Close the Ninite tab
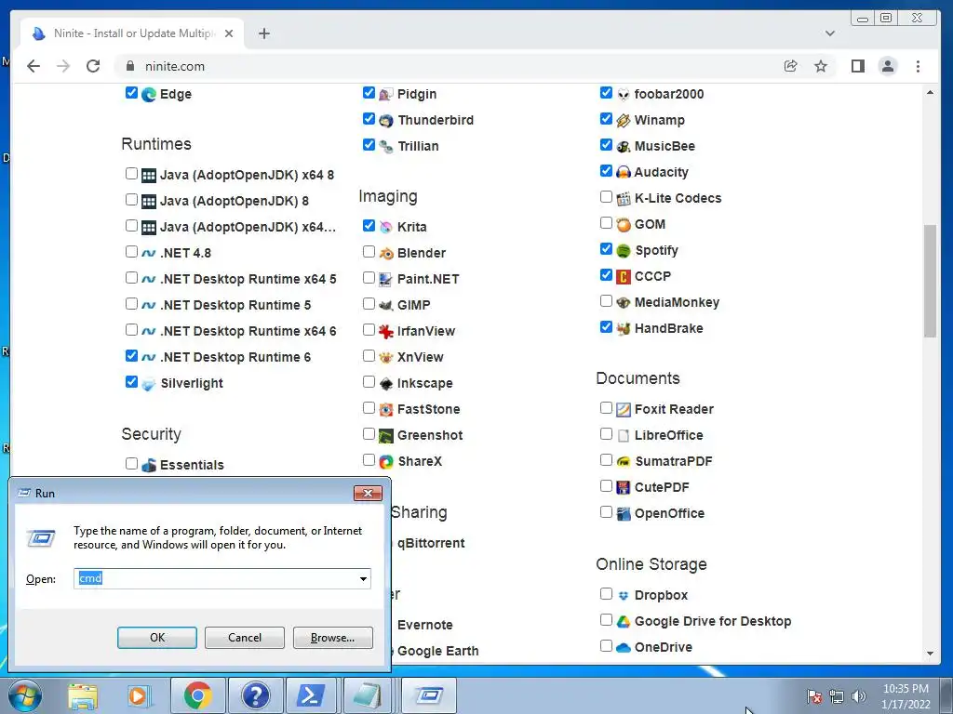 point(229,33)
